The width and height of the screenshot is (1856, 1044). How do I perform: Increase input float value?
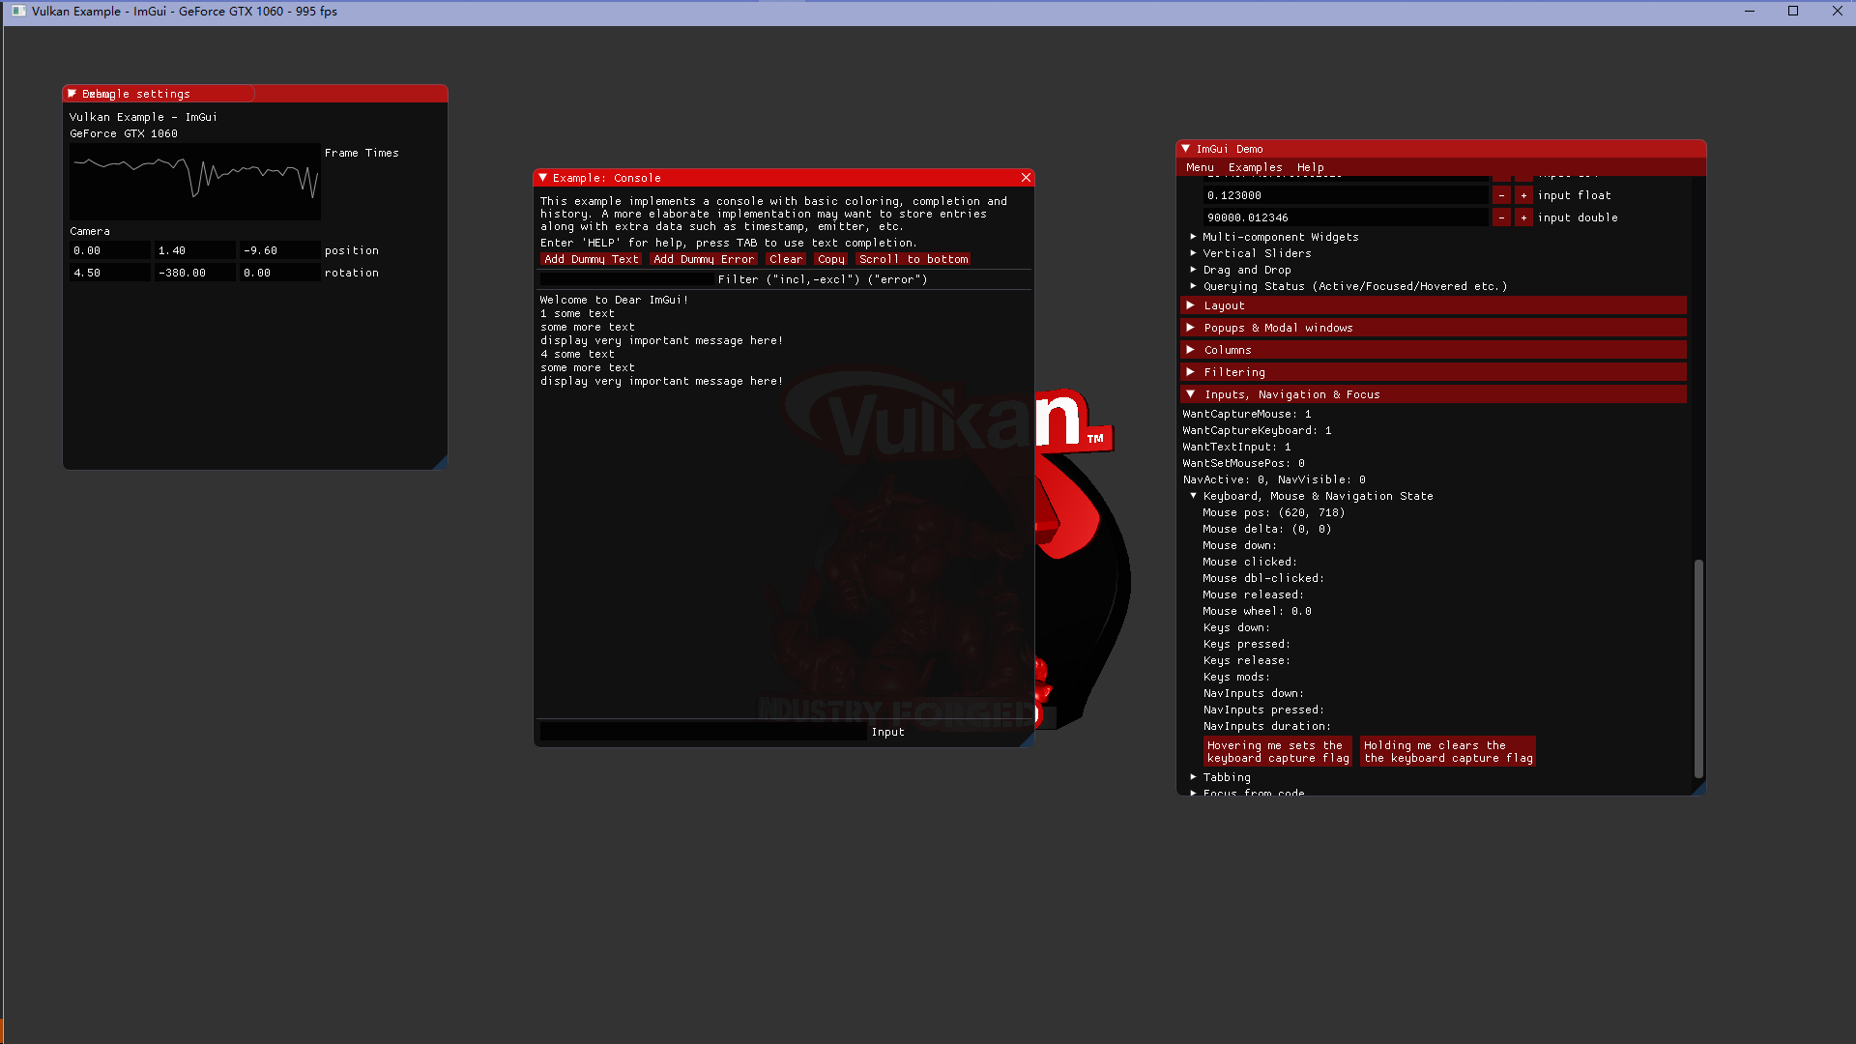point(1523,195)
